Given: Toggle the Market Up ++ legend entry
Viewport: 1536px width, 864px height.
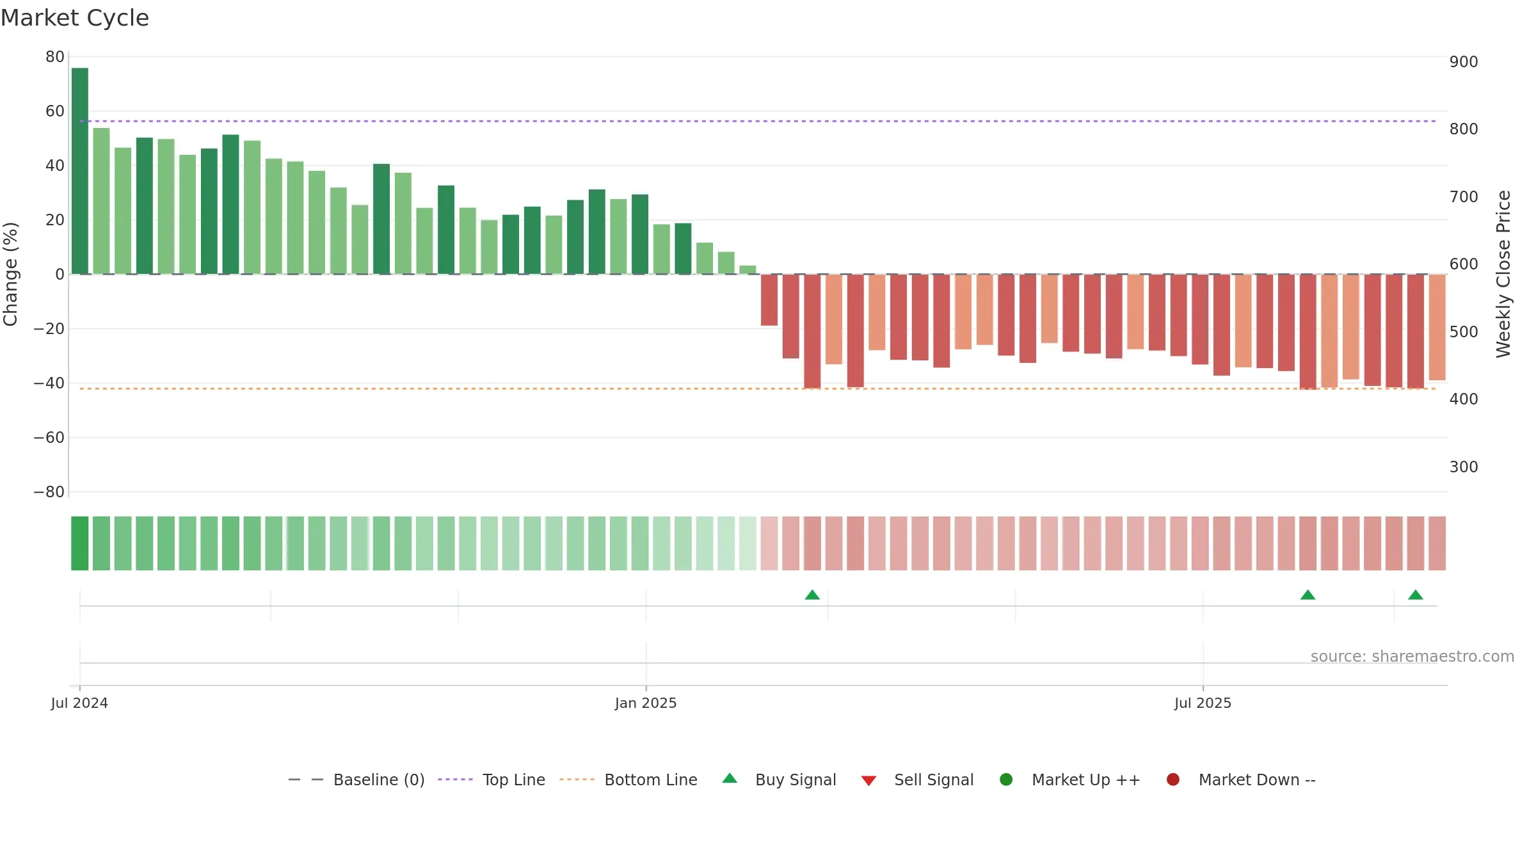Looking at the screenshot, I should click(1069, 780).
